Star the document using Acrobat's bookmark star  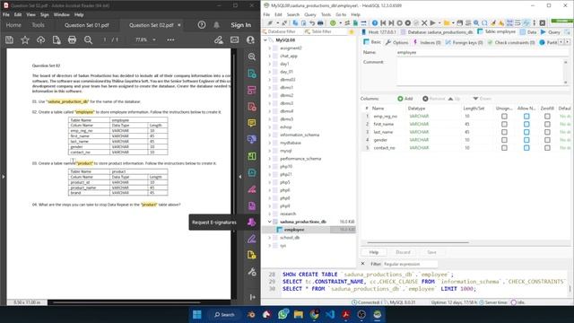click(25, 39)
